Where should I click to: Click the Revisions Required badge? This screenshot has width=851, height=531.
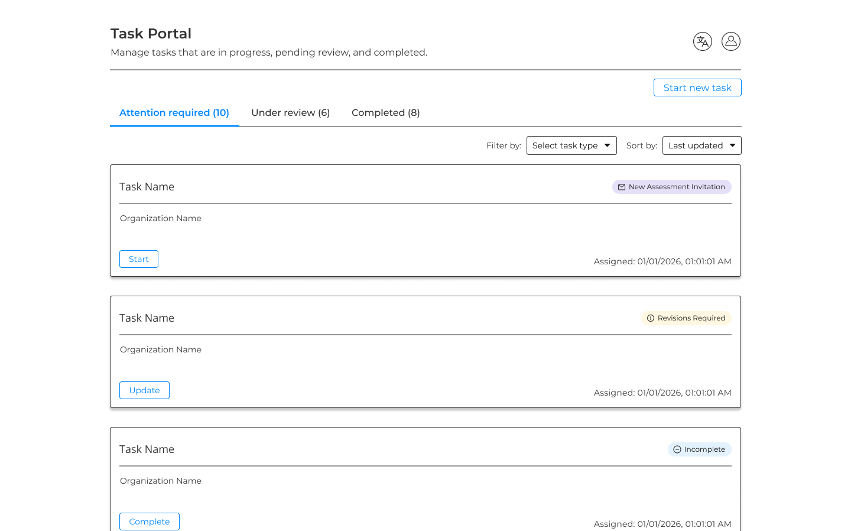coord(686,318)
